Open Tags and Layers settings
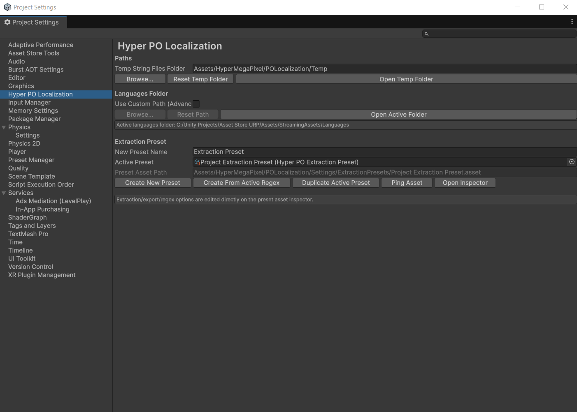The width and height of the screenshot is (577, 412). pyautogui.click(x=32, y=226)
